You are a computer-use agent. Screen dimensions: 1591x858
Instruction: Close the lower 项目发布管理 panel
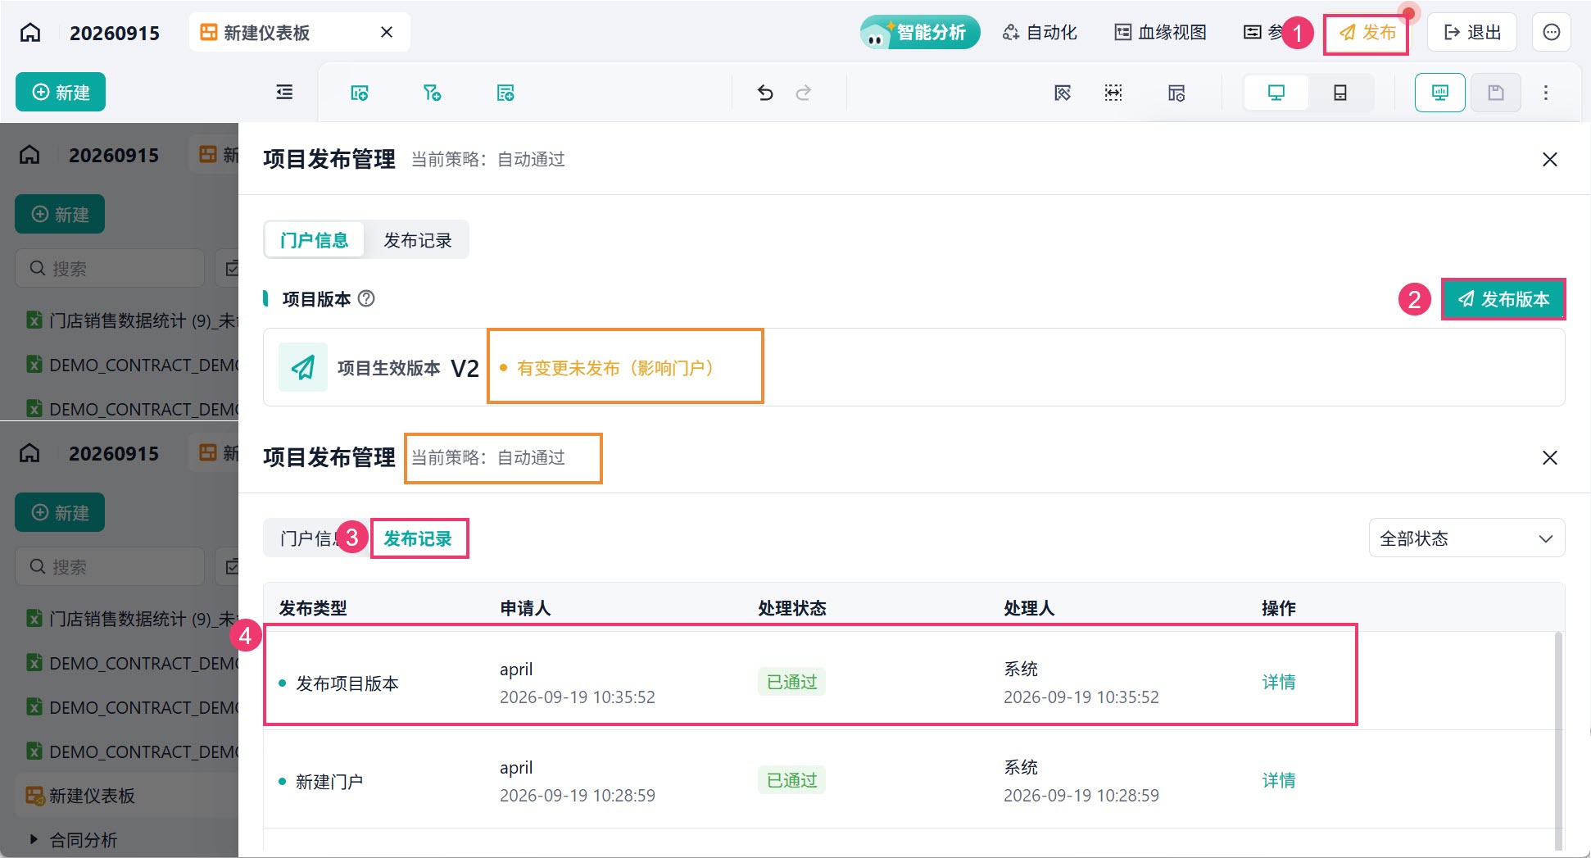pos(1550,458)
